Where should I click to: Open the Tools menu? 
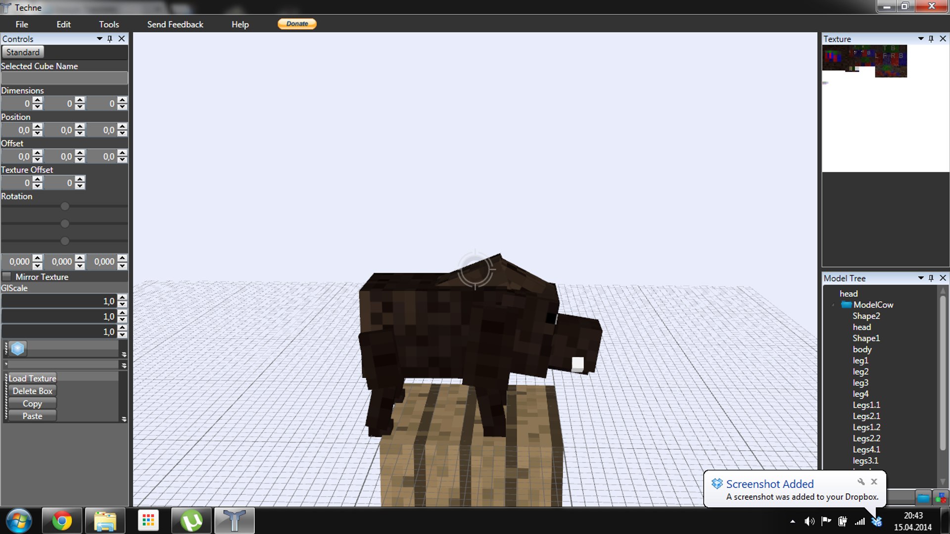coord(109,24)
